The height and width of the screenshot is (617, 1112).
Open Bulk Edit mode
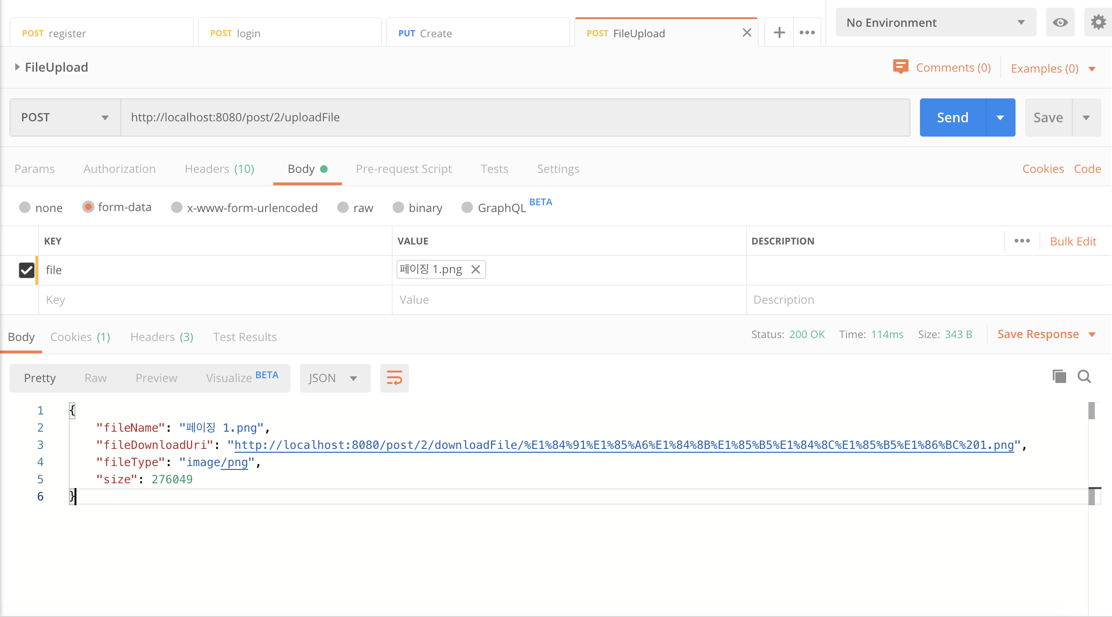[1073, 241]
